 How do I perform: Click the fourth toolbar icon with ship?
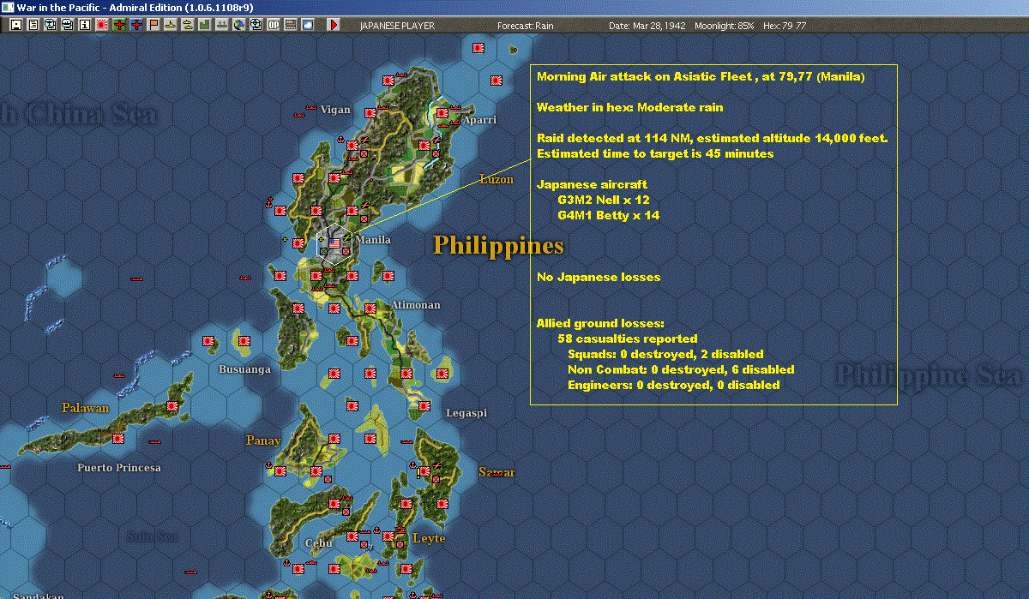[68, 25]
